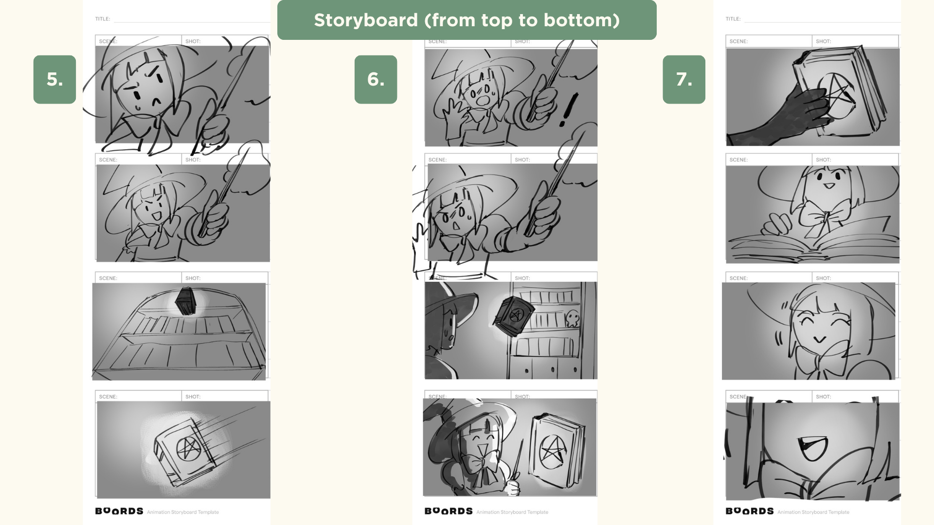Click the green number 5 badge

click(x=54, y=79)
